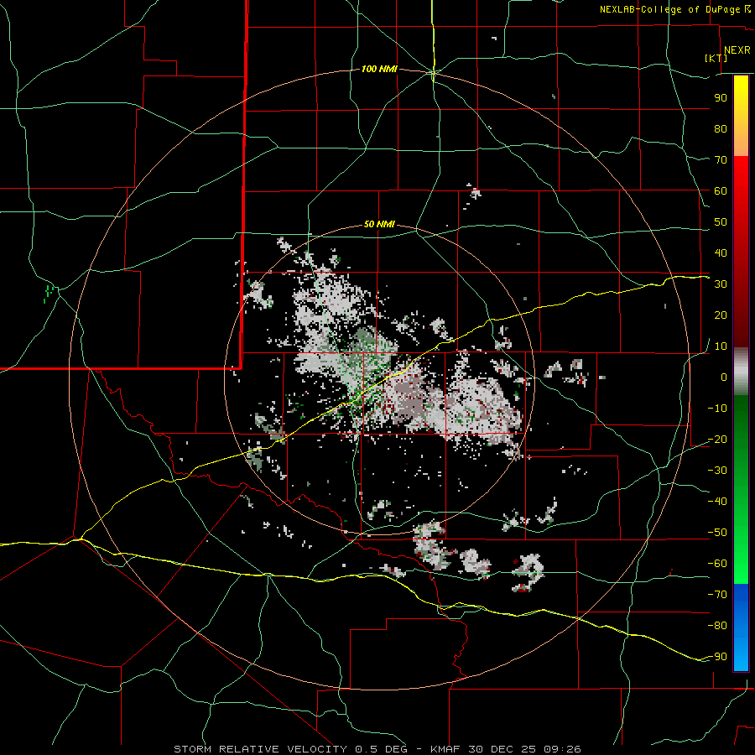Select the "-60" scale value
Viewport: 755px width, 755px height.
pos(717,564)
